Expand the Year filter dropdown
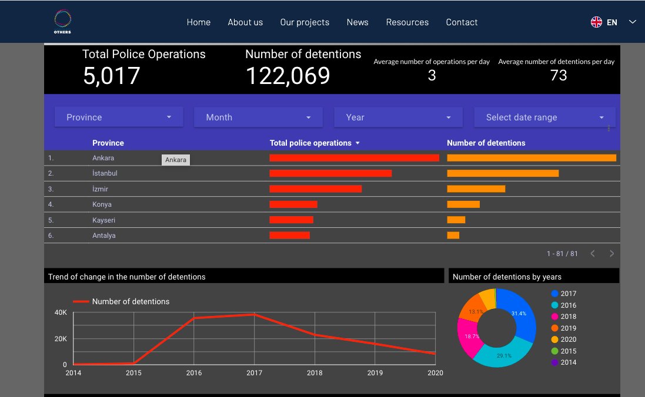The image size is (645, 397). click(398, 117)
